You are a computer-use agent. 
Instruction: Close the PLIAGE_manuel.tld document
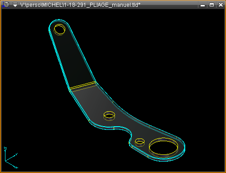pos(221,5)
